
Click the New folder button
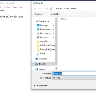(x=55, y=14)
